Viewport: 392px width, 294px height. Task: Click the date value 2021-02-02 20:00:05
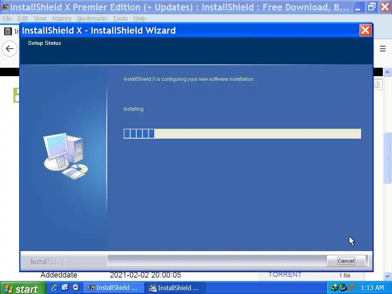click(145, 275)
